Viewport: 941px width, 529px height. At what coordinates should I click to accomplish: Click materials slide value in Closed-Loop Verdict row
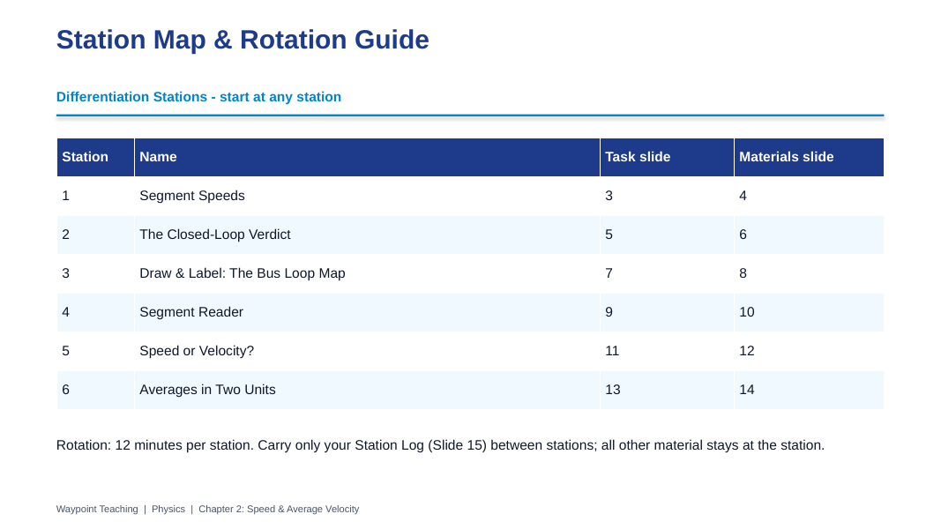pos(809,235)
